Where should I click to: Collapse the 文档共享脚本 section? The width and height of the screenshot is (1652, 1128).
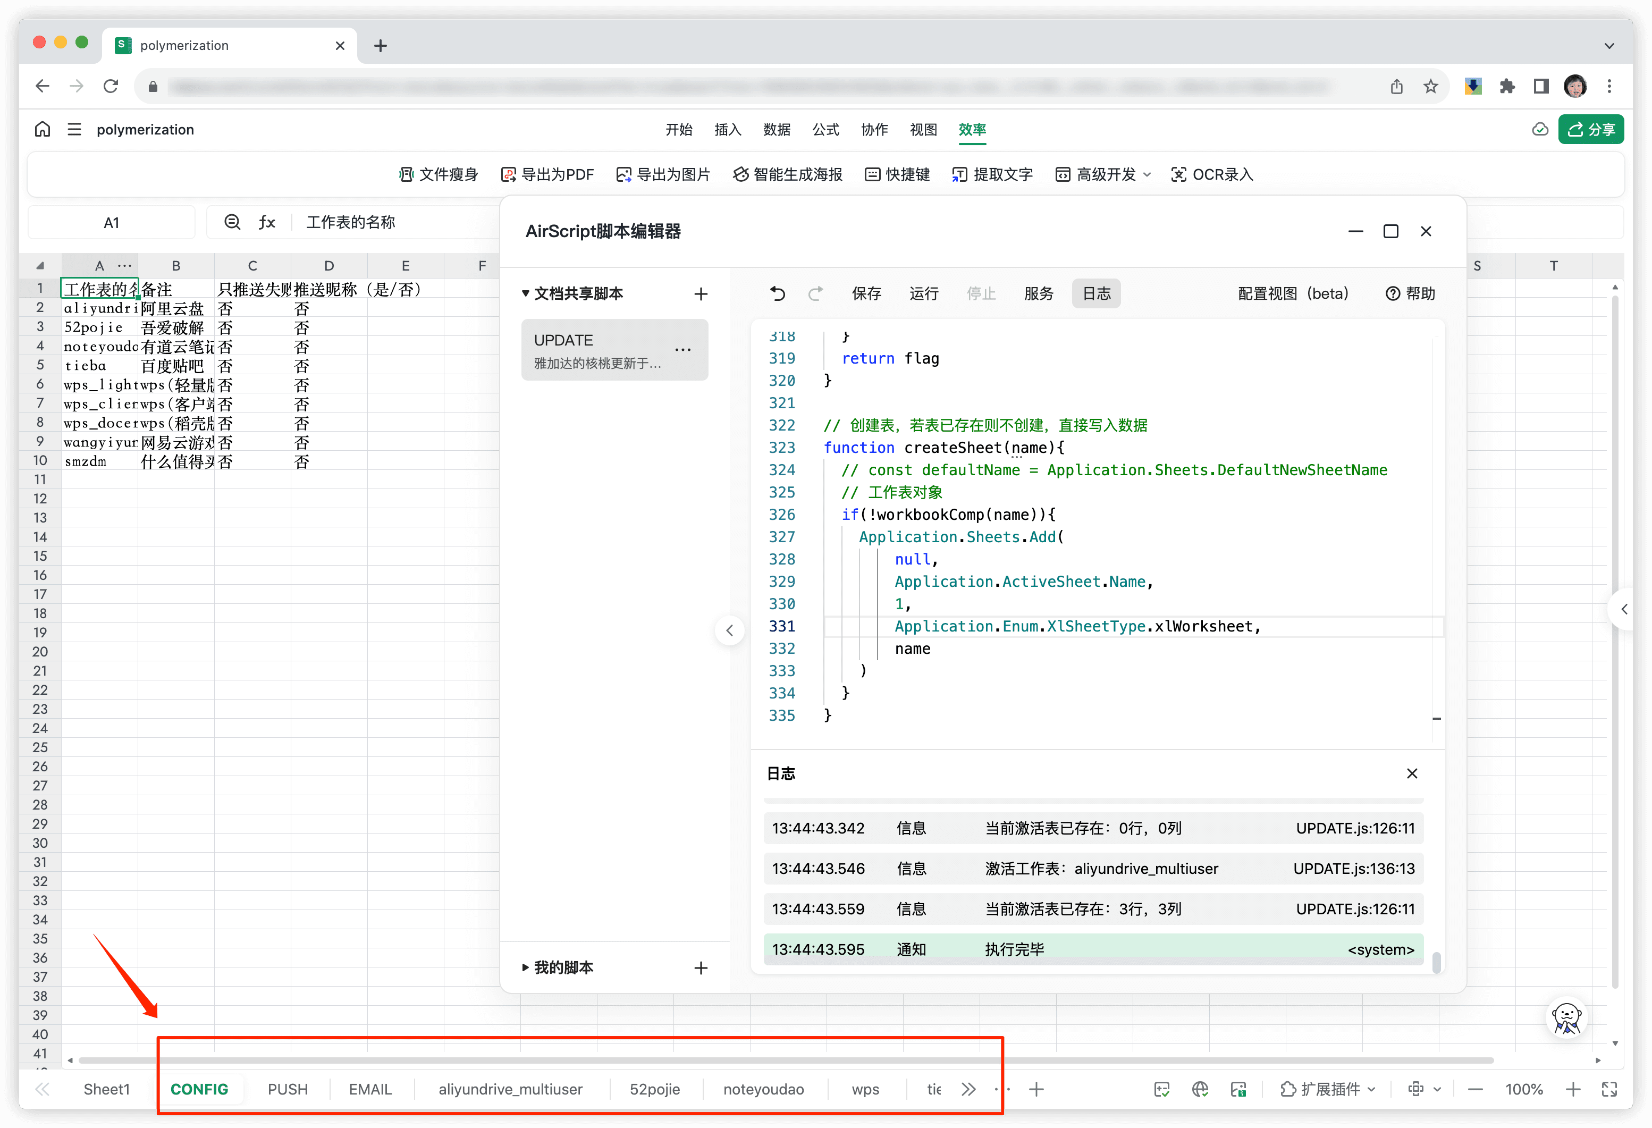coord(525,293)
